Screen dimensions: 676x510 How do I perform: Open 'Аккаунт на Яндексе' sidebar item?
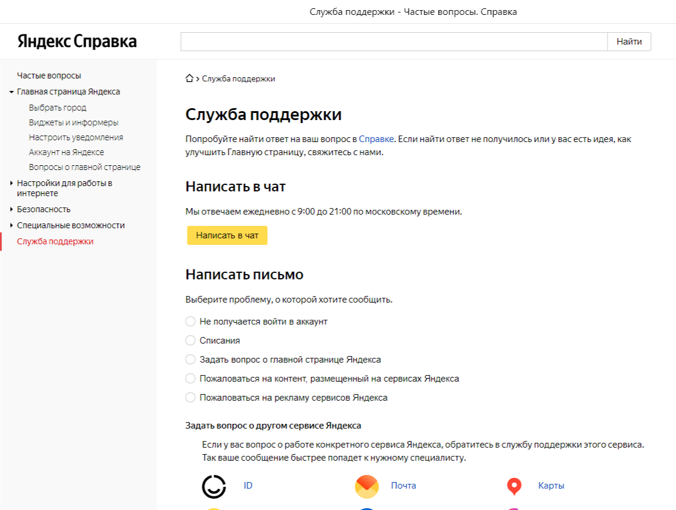(x=67, y=152)
